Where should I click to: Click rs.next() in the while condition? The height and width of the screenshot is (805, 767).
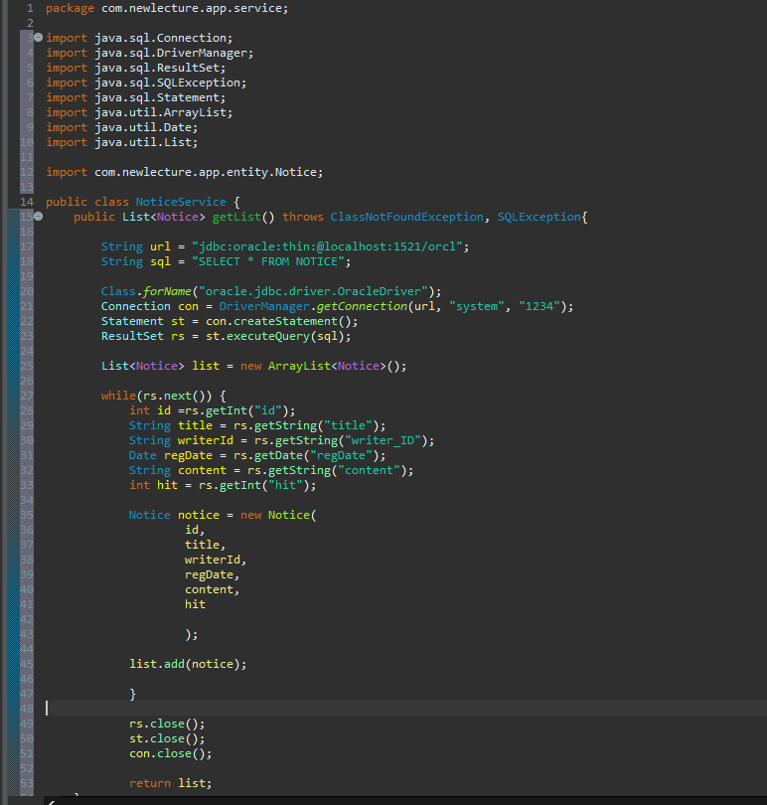[174, 396]
